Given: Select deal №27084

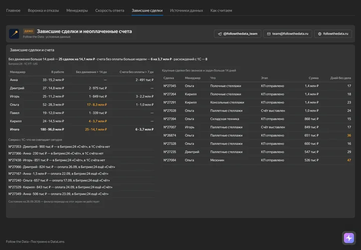Looking at the screenshot, I should [169, 160].
